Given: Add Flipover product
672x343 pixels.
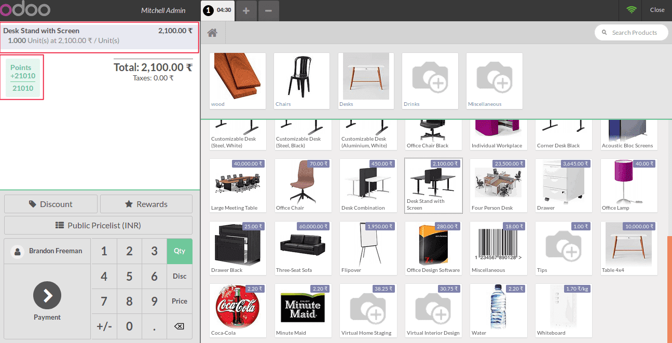Looking at the screenshot, I should pyautogui.click(x=368, y=248).
